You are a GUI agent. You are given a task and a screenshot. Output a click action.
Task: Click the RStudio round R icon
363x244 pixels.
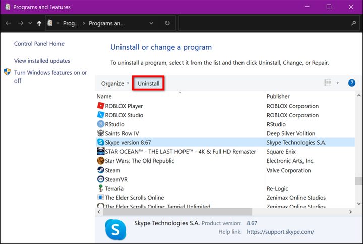100,124
